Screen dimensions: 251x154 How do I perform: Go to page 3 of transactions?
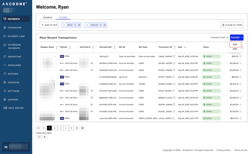pos(60,128)
